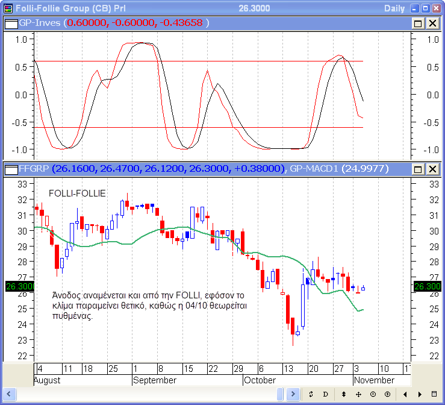Zoom out the chart with minus icon

373,394
